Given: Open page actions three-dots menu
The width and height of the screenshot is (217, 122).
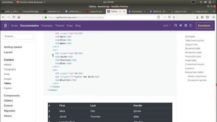Looking at the screenshot, I should (165, 17).
